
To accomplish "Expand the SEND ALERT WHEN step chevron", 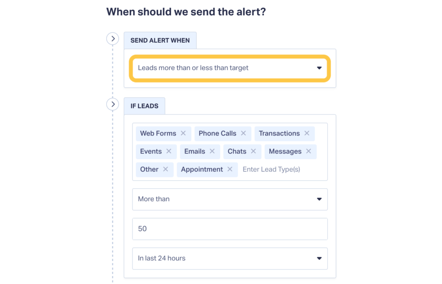I will 113,38.
